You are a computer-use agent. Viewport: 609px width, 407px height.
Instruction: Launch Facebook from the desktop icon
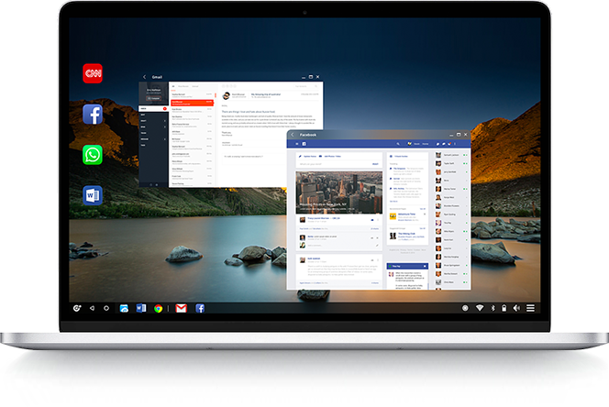pyautogui.click(x=93, y=114)
